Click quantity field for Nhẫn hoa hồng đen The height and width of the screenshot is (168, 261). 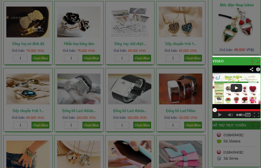tap(71, 58)
